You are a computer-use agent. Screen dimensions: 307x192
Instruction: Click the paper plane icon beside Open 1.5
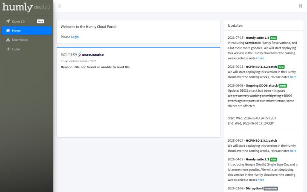pos(8,21)
